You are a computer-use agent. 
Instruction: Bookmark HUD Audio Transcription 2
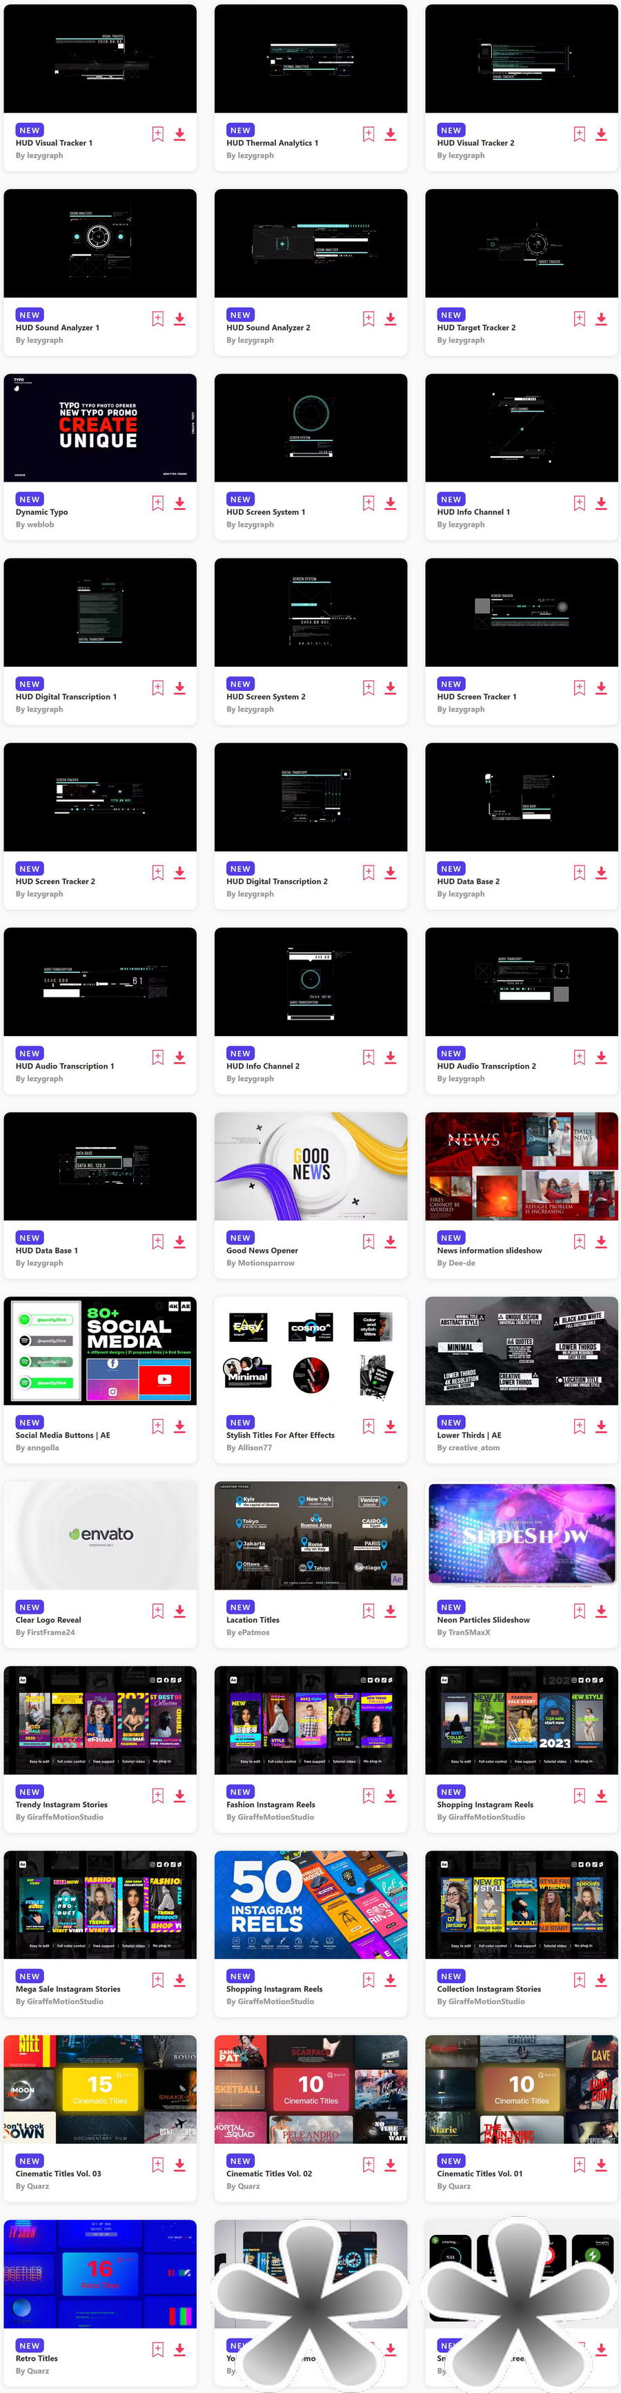point(579,1057)
